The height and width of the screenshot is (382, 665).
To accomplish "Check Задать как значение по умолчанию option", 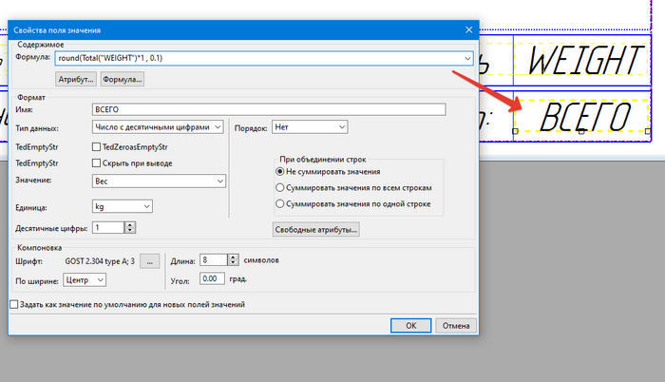I will (14, 304).
